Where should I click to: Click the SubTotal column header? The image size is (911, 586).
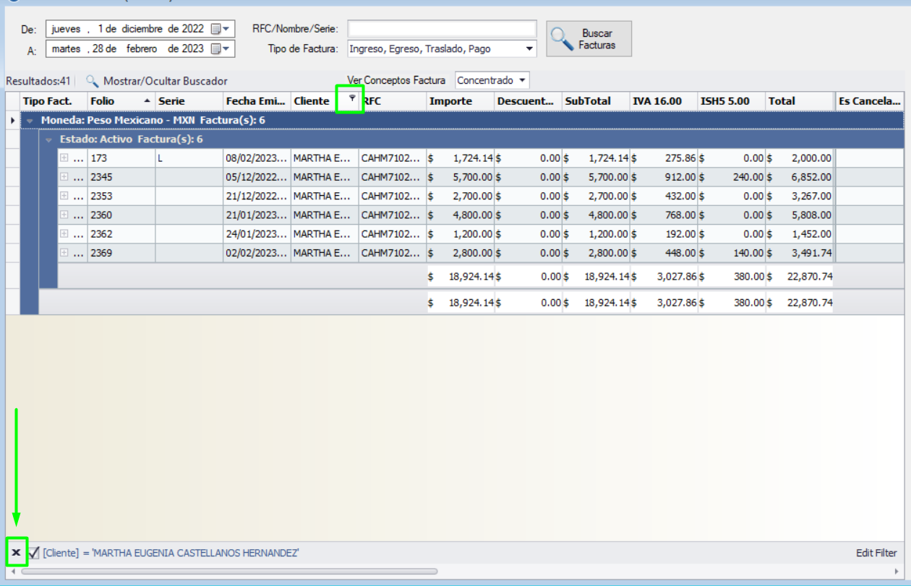point(596,101)
